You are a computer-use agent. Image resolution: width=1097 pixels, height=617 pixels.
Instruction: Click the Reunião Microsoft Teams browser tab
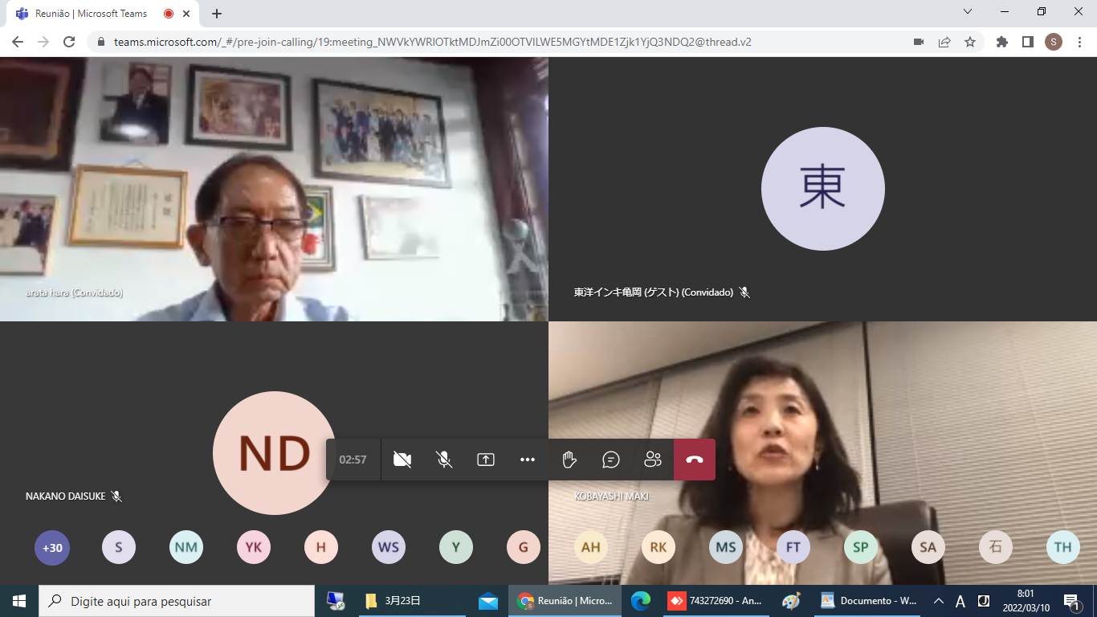click(90, 14)
